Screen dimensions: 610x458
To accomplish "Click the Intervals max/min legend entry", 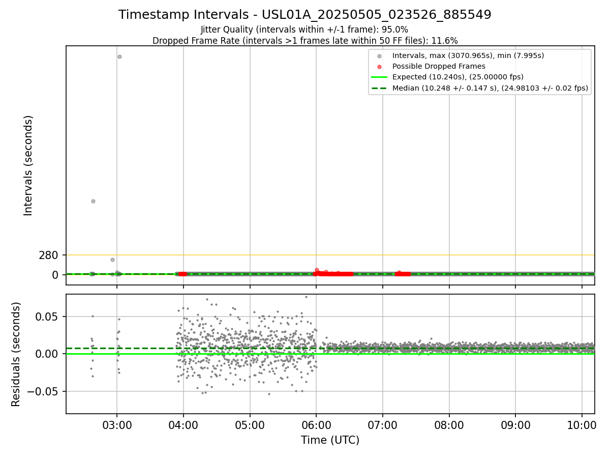I will (x=468, y=55).
